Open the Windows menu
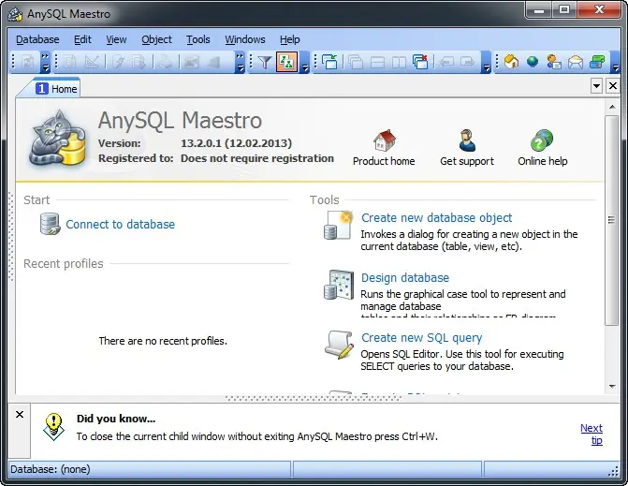Image resolution: width=628 pixels, height=486 pixels. (244, 39)
